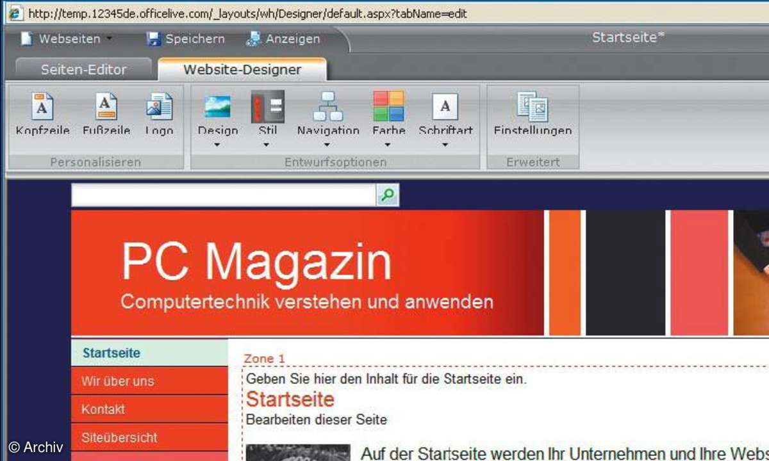Click the browser address bar URL
Screen dimensions: 769x461
tap(247, 14)
